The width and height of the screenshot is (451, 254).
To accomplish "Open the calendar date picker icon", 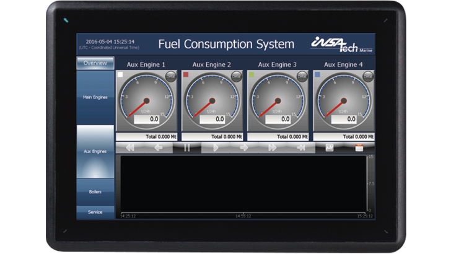I will tap(359, 148).
